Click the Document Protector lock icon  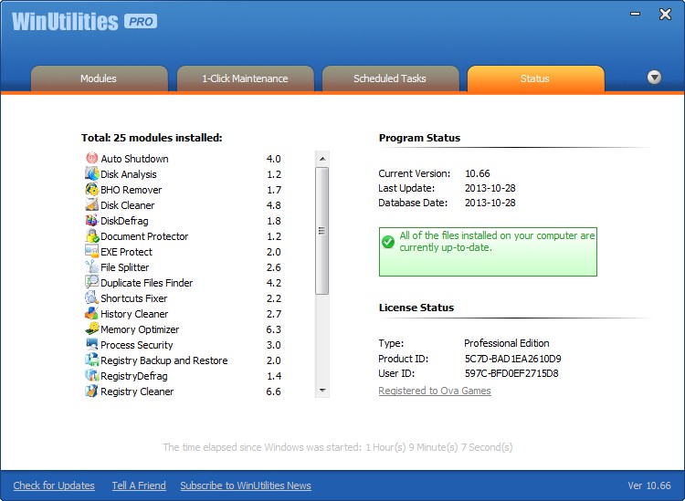(x=91, y=235)
